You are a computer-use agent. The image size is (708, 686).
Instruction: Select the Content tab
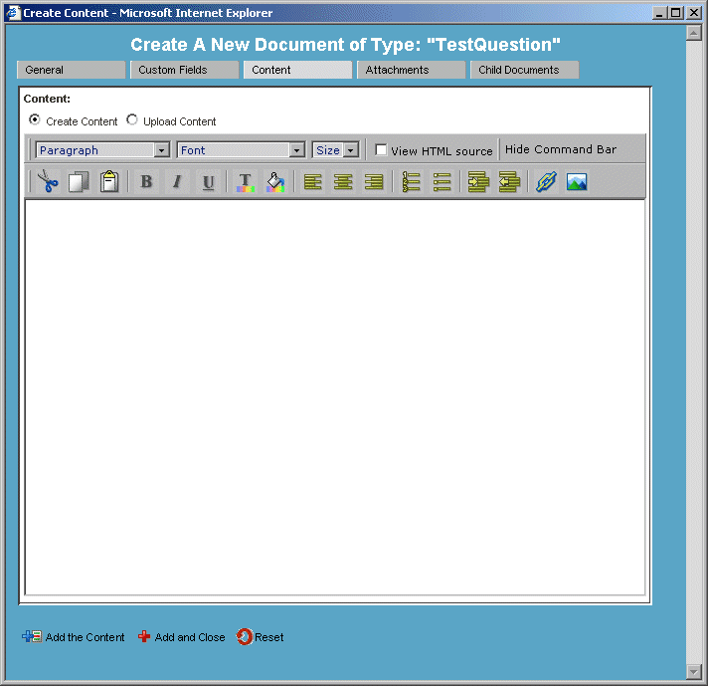297,70
